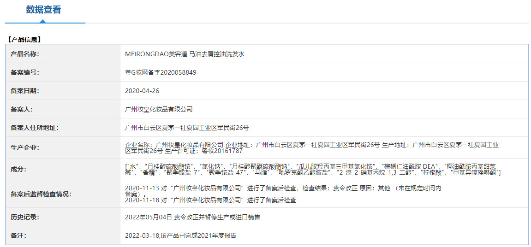The image size is (531, 247).
Task: Click the 产品名称 label cell
Action: pos(63,54)
